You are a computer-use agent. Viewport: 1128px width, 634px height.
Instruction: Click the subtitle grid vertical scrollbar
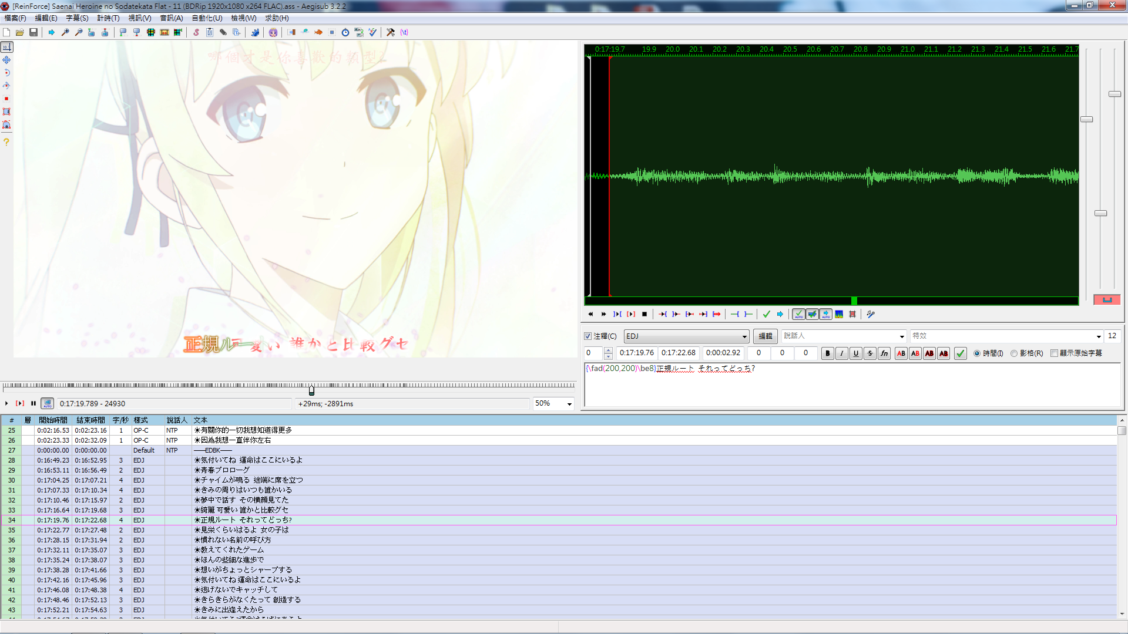point(1122,517)
